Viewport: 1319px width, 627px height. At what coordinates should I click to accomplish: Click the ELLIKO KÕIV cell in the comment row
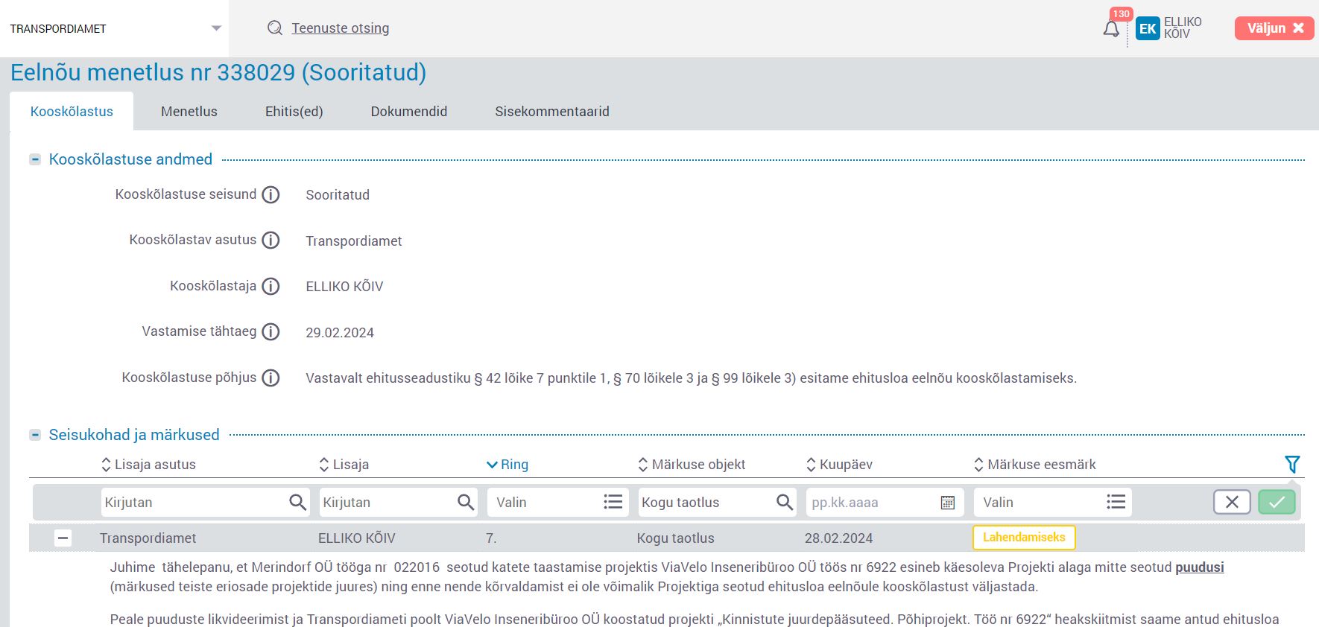click(x=357, y=538)
